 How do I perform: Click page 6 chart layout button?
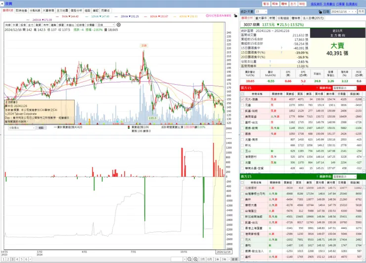(x=26, y=259)
